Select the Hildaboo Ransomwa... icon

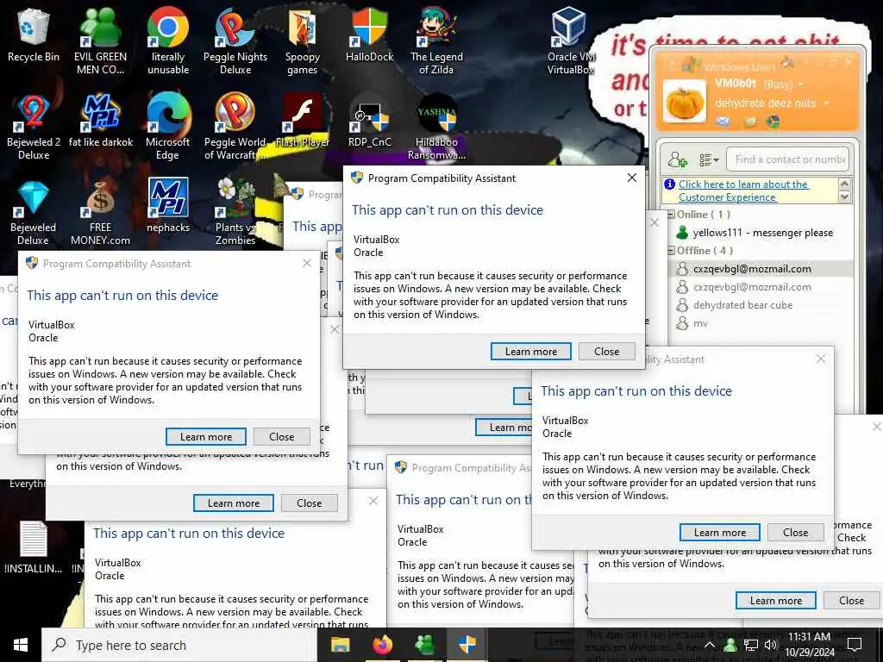point(436,127)
